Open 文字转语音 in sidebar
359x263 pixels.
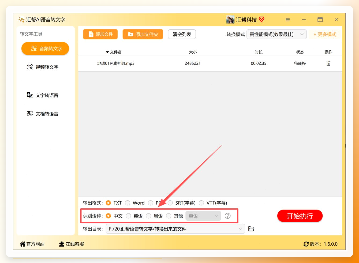point(43,95)
